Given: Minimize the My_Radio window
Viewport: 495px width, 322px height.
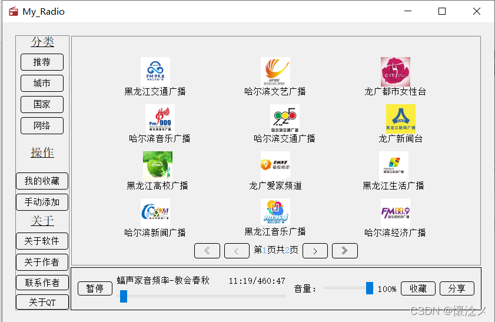Looking at the screenshot, I should (408, 11).
